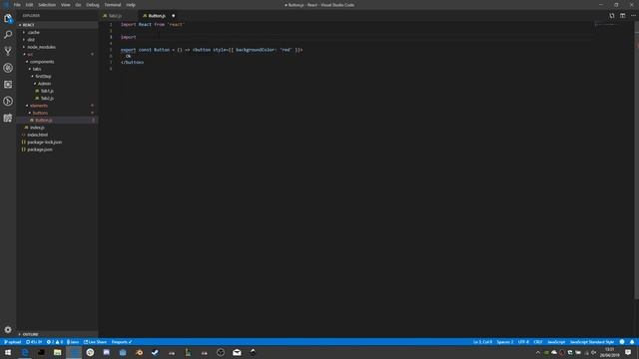The width and height of the screenshot is (639, 359).
Task: Open the Action Center notification icon
Action: pos(628,352)
